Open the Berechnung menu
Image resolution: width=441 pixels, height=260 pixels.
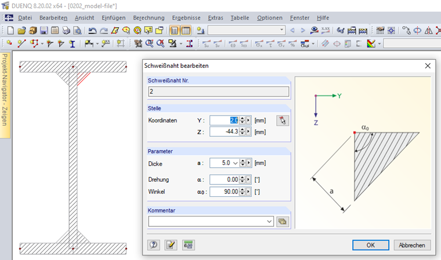coord(149,18)
